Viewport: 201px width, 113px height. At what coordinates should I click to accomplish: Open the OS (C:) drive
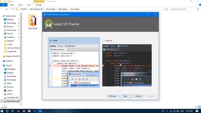(x=10, y=94)
